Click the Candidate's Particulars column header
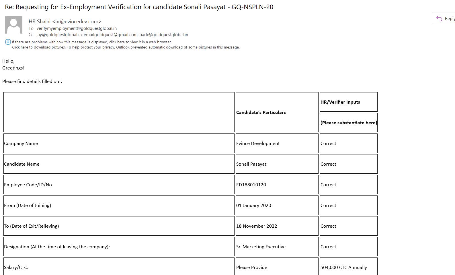Image resolution: width=455 pixels, height=275 pixels. (x=261, y=113)
